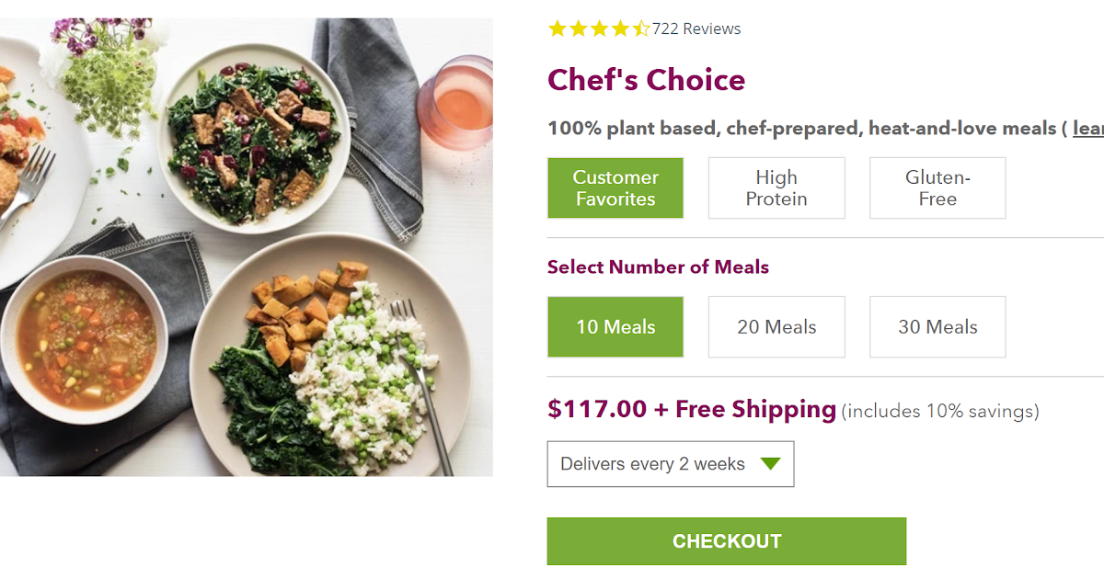Click the Chef's Choice title

tap(646, 80)
